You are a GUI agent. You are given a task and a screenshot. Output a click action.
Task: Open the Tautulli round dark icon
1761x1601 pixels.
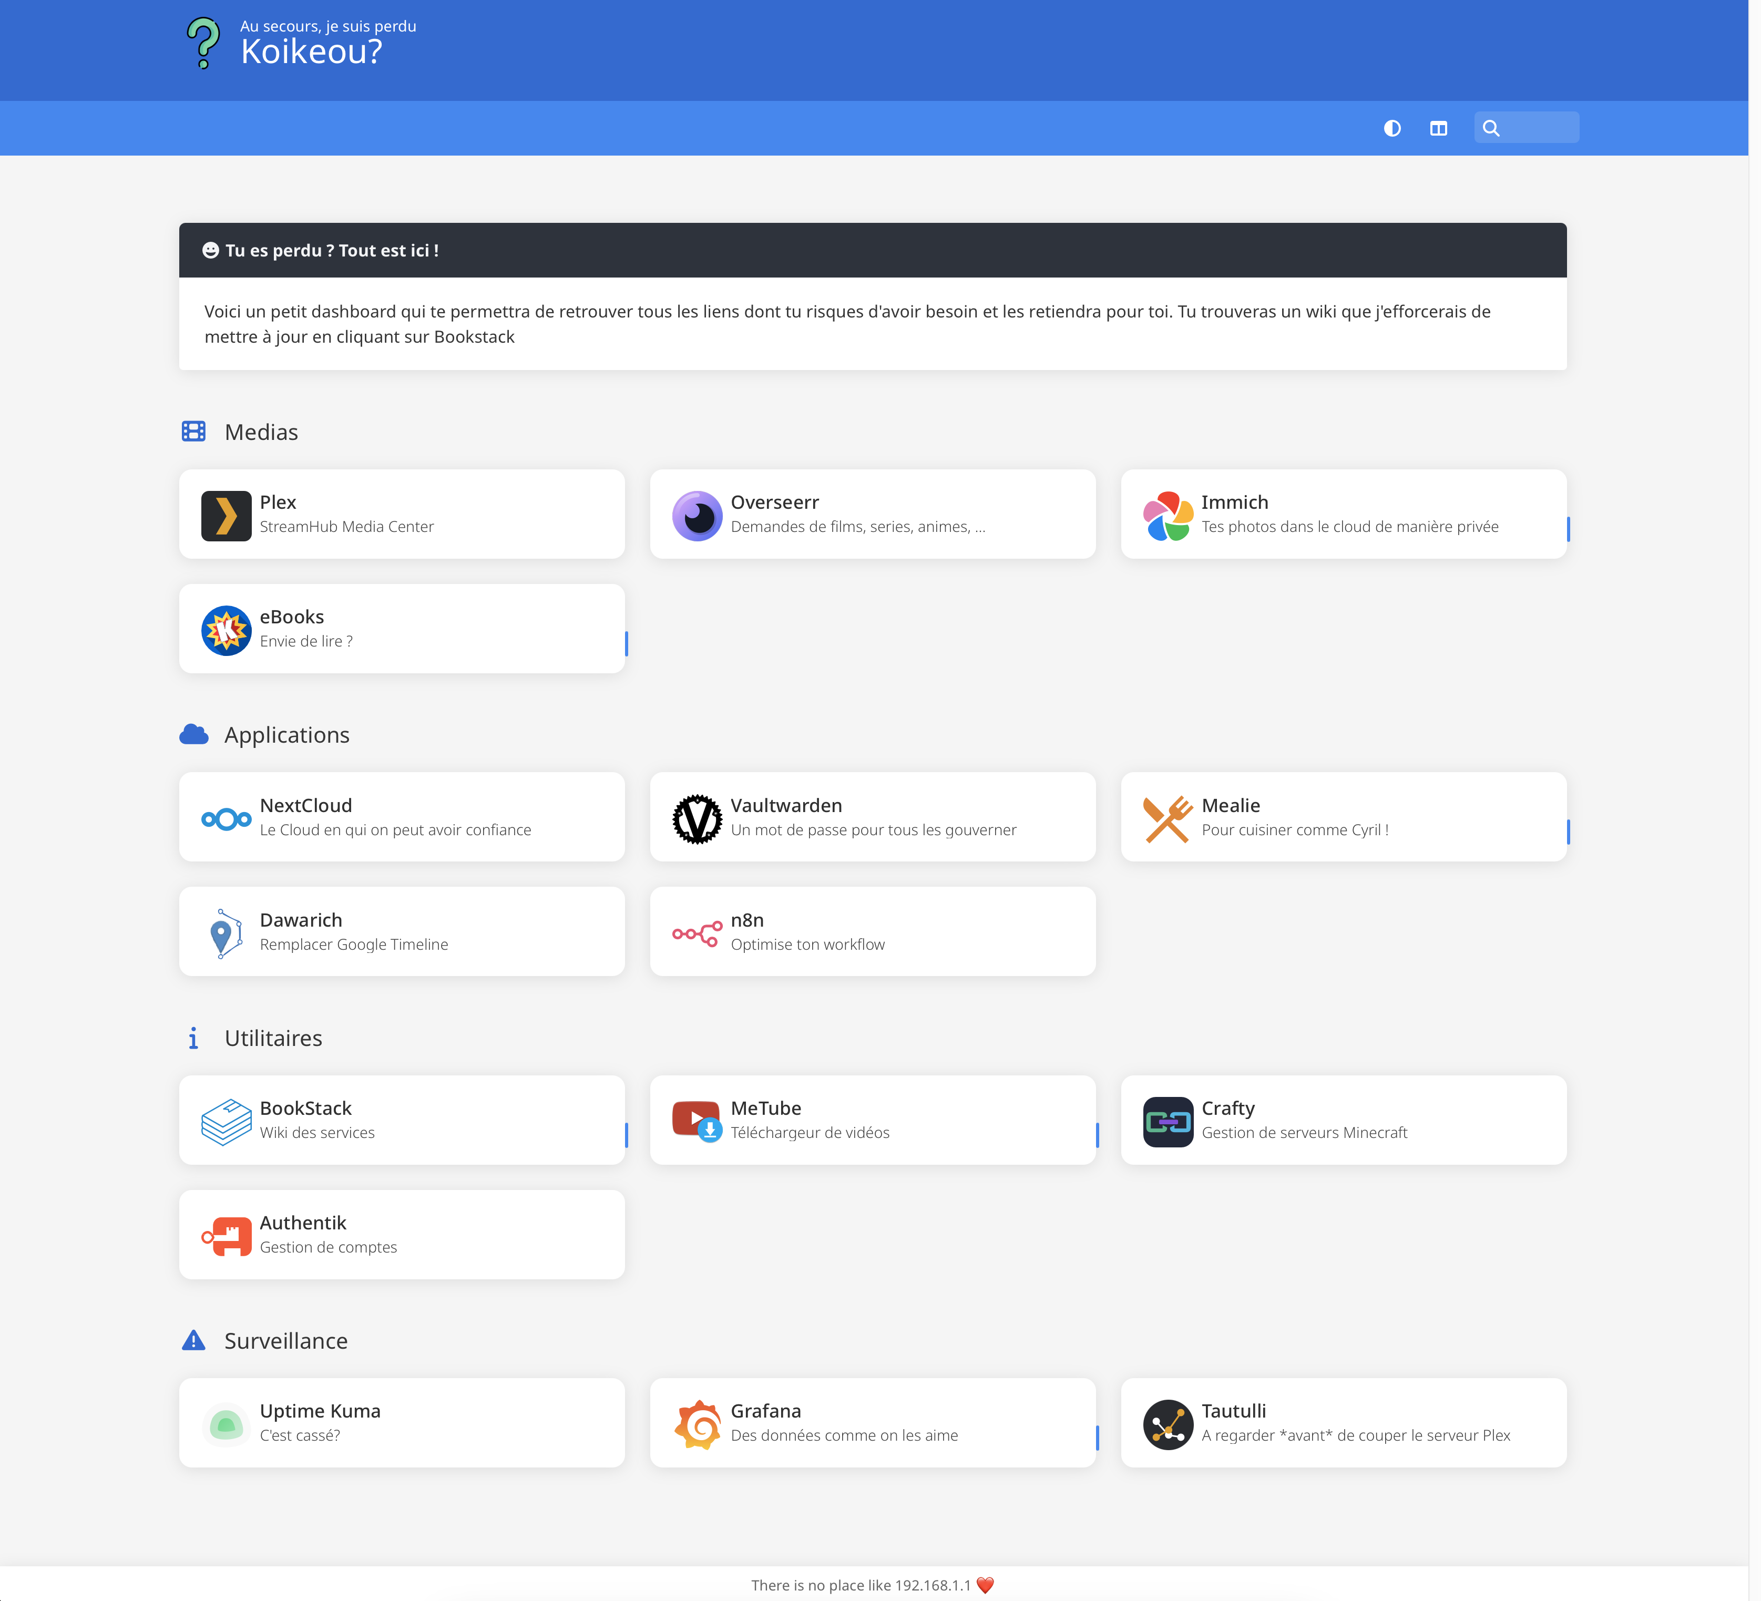[1167, 1424]
